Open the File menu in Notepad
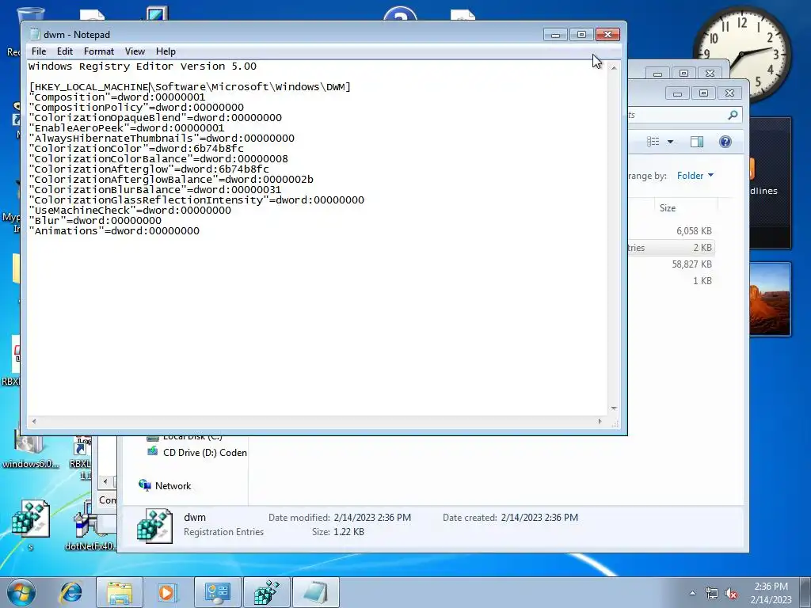The width and height of the screenshot is (811, 608). (x=39, y=51)
